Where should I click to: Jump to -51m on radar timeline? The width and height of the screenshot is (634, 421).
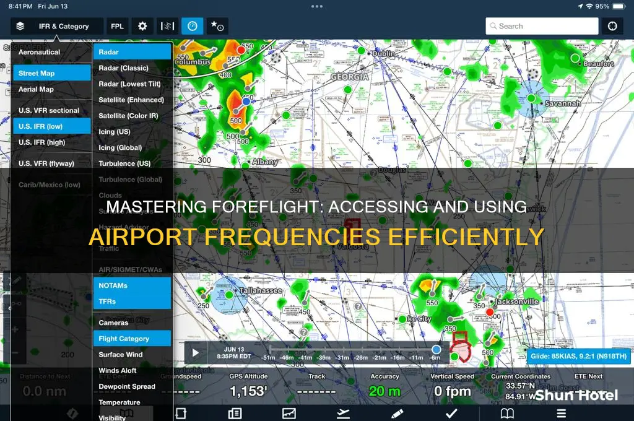[x=267, y=357]
